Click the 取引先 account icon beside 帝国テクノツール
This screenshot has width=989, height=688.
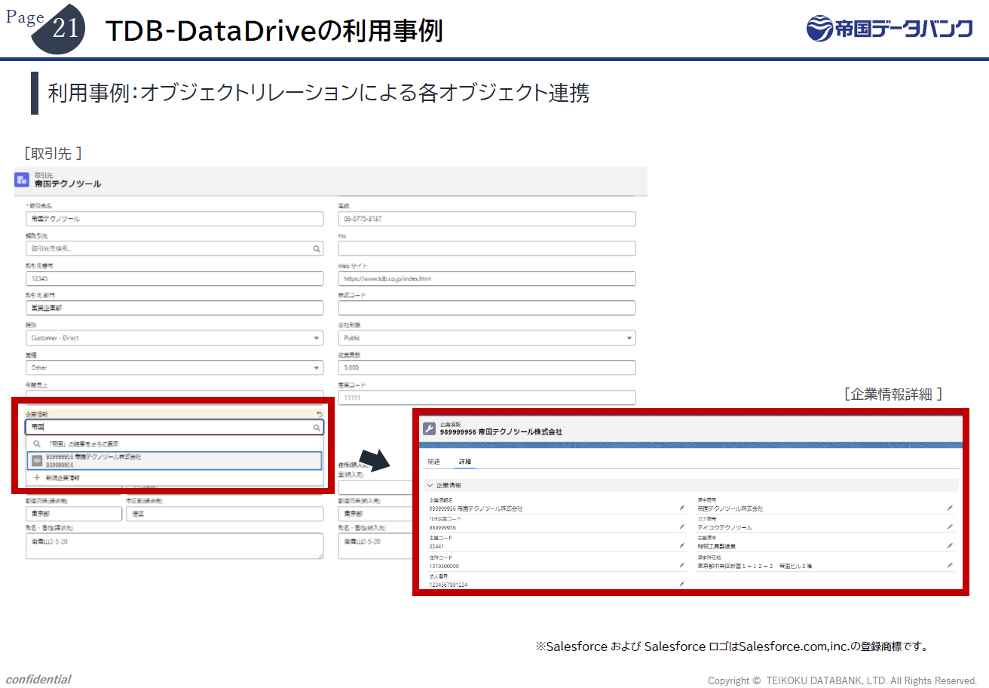click(x=21, y=180)
